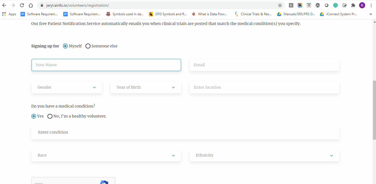This screenshot has height=184, width=376.
Task: Click the purple R profile avatar
Action: click(x=362, y=5)
